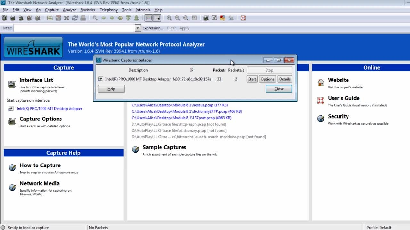Open Interface List on the start page

tap(36, 80)
